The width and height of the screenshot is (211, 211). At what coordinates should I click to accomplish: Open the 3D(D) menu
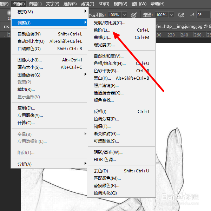click(104, 4)
